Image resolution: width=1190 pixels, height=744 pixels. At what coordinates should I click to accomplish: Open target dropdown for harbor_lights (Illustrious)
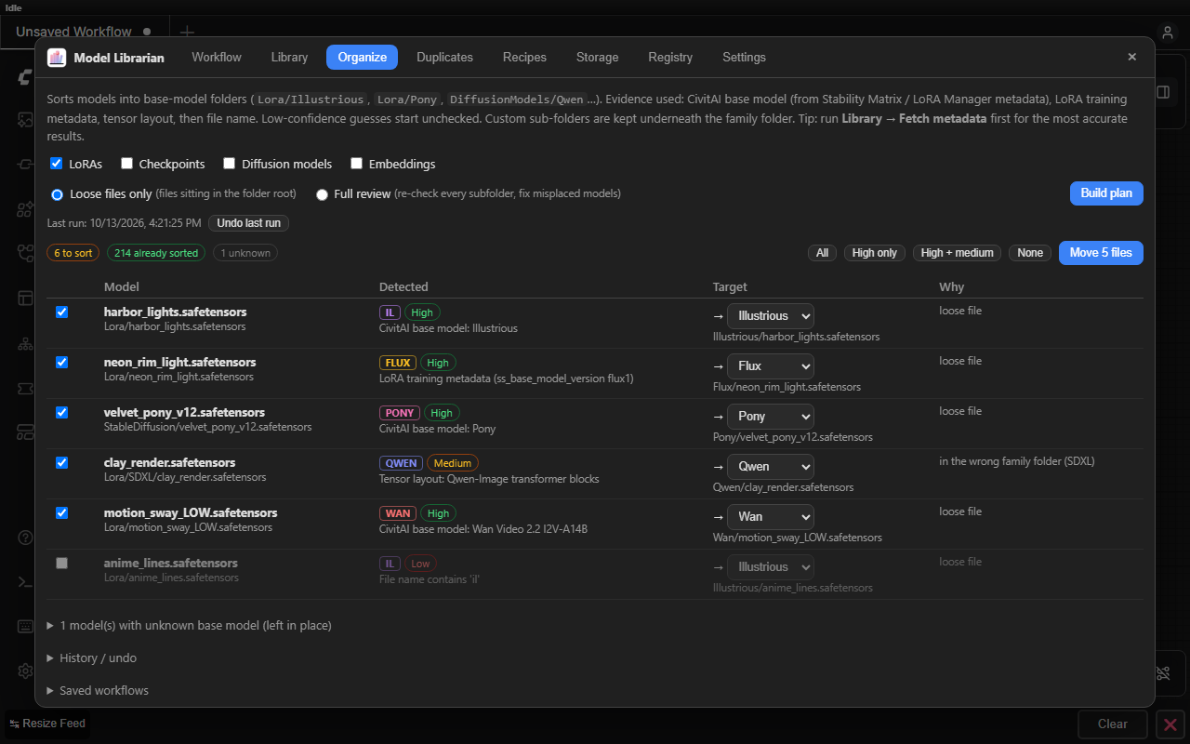(x=771, y=315)
